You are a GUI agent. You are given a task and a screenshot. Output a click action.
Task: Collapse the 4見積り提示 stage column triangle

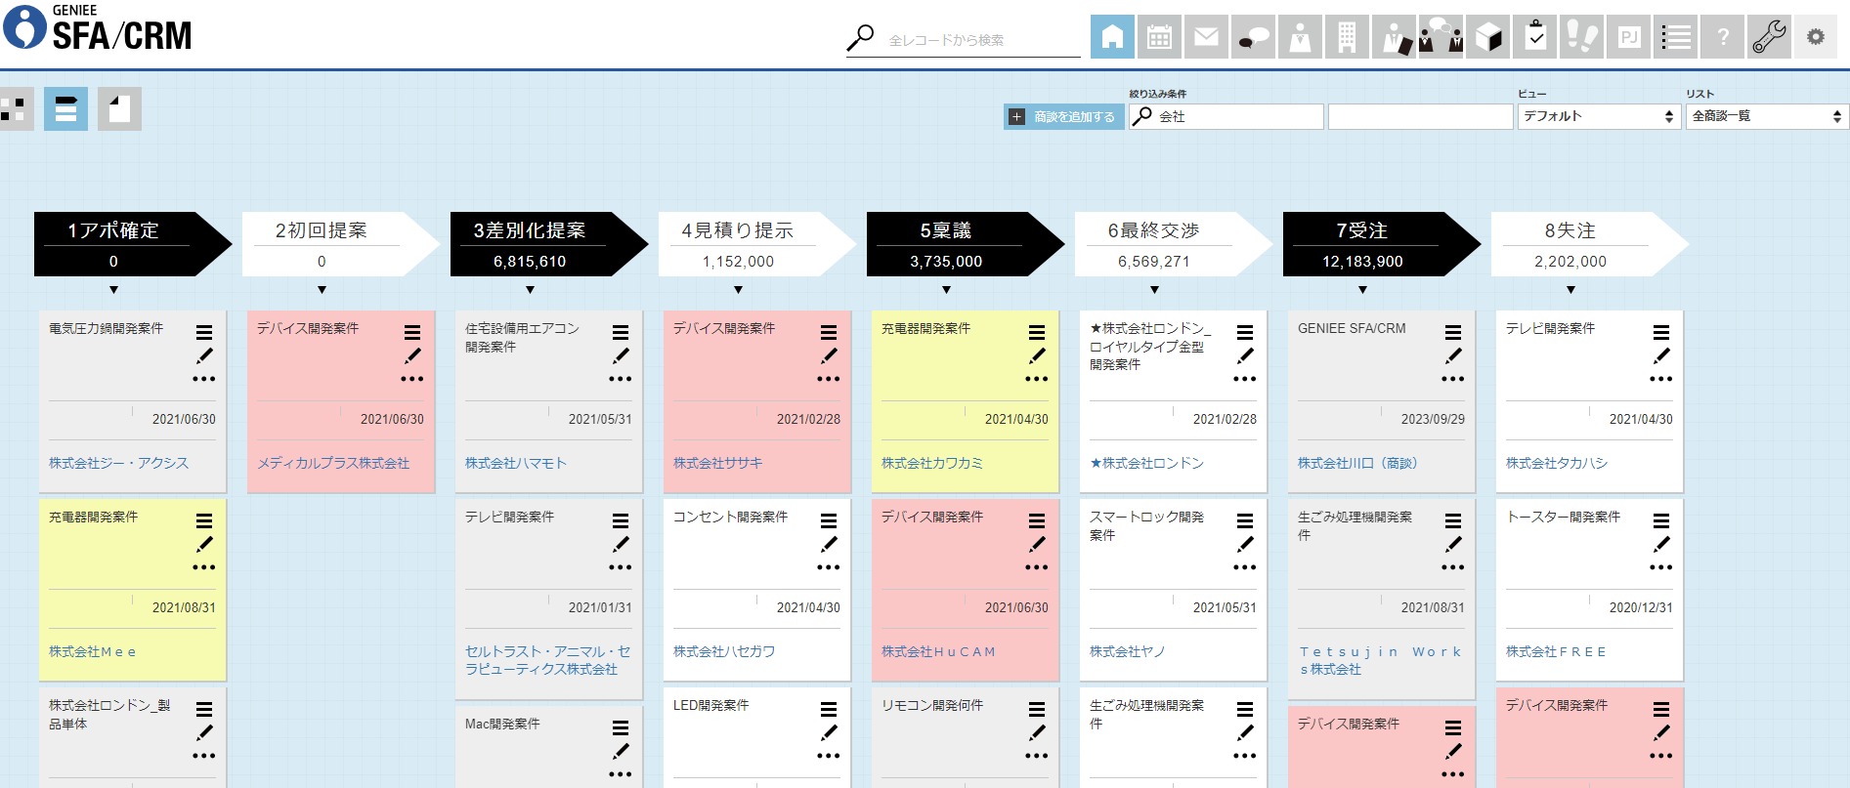click(x=739, y=290)
